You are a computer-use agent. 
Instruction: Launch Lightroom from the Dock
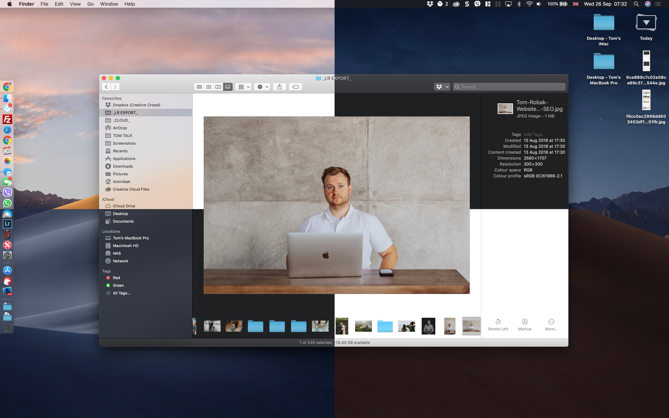7,224
